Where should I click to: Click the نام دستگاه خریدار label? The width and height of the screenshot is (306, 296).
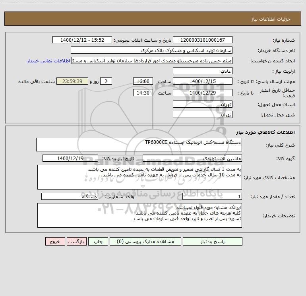click(x=276, y=51)
